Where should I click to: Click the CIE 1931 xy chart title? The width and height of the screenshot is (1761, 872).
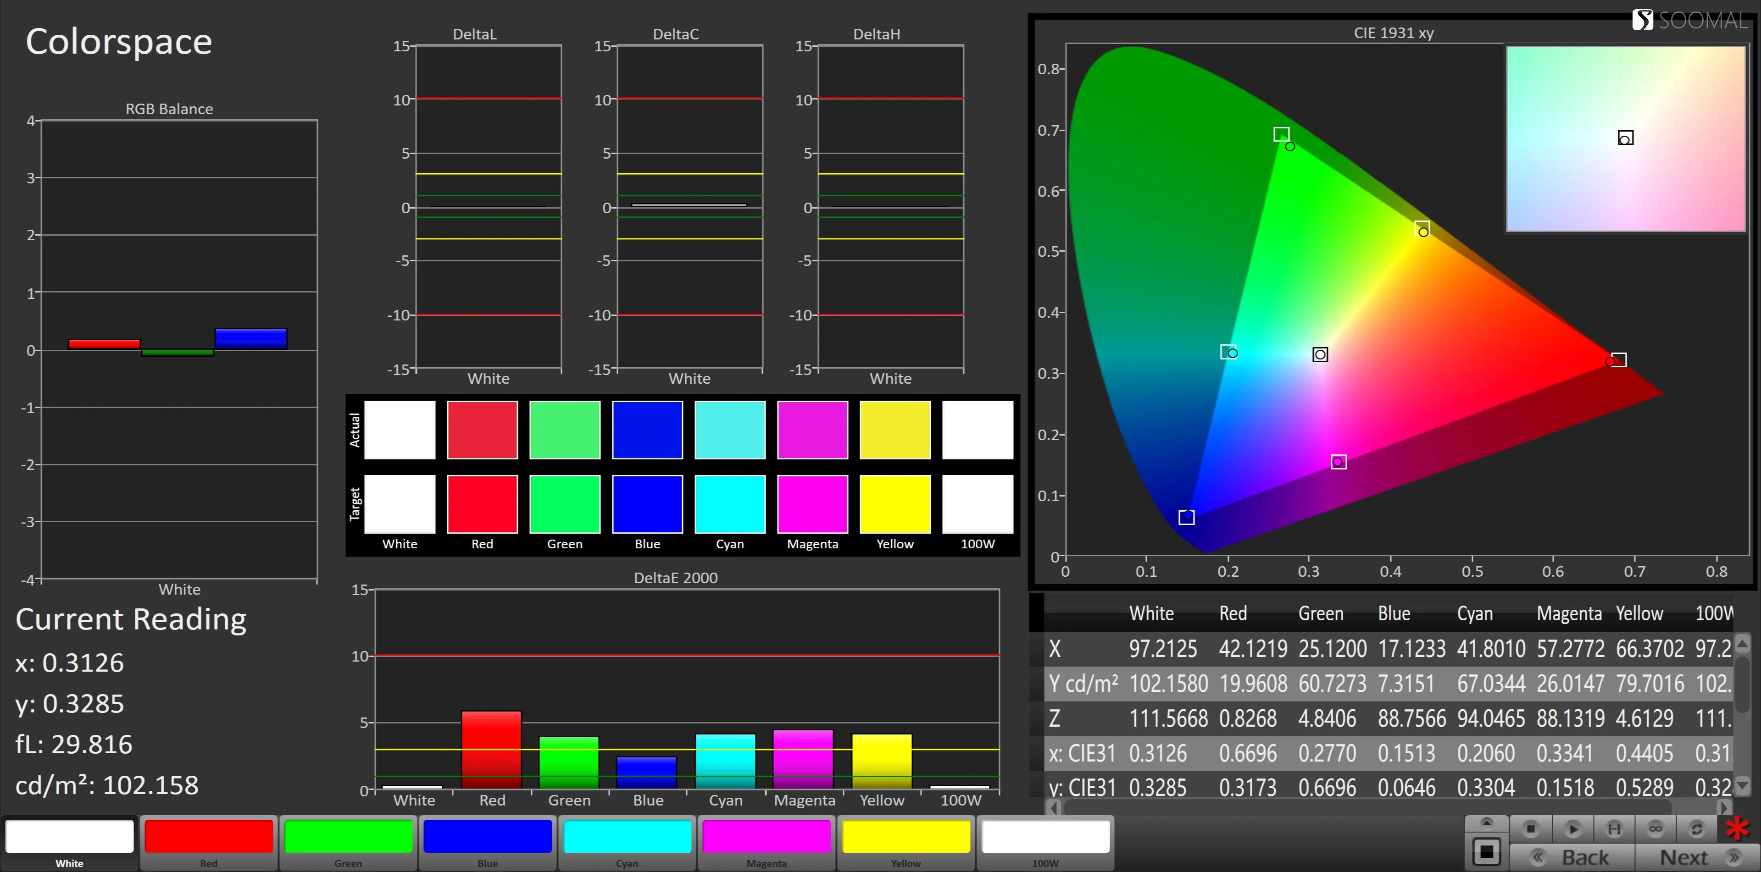pyautogui.click(x=1393, y=33)
